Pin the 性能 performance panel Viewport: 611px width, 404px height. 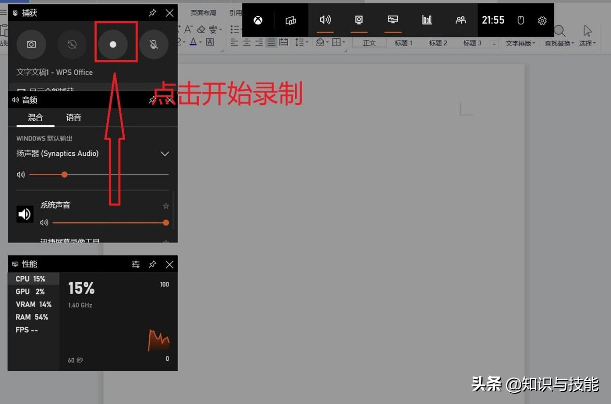point(152,264)
